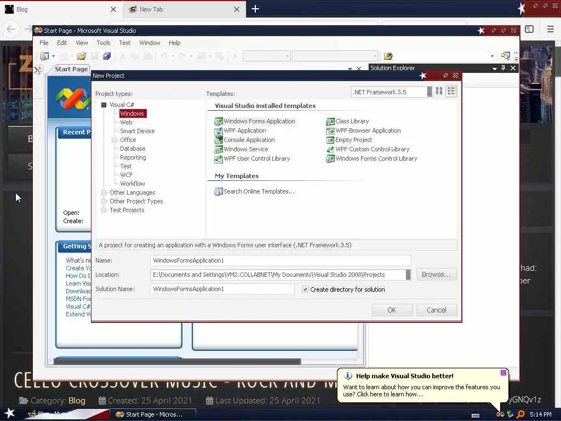Click the Browse... button
Screen dimensions: 561x421
pos(436,275)
